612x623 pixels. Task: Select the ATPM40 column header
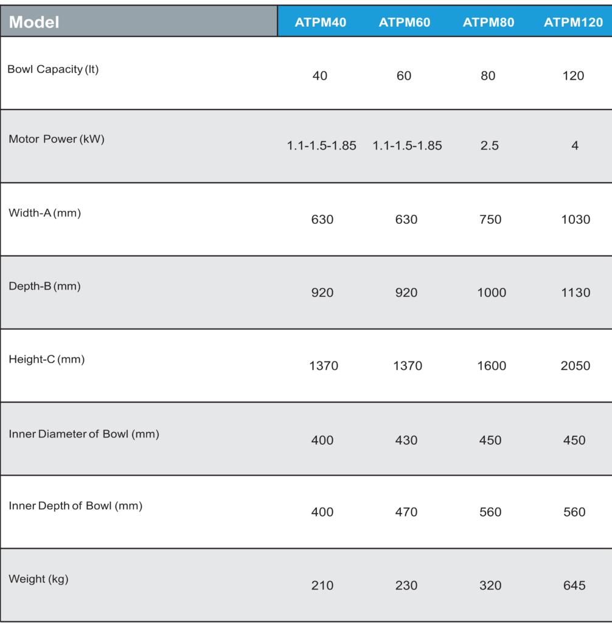pyautogui.click(x=321, y=23)
